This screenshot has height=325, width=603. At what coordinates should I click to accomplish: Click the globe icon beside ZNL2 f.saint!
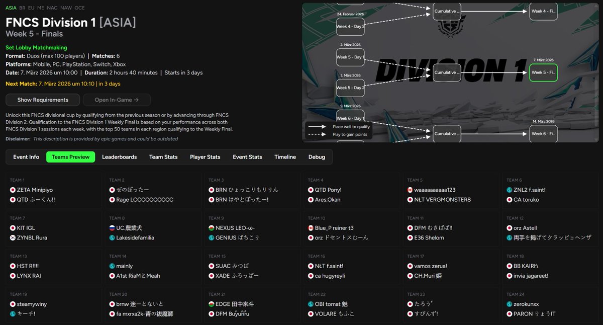(510, 190)
